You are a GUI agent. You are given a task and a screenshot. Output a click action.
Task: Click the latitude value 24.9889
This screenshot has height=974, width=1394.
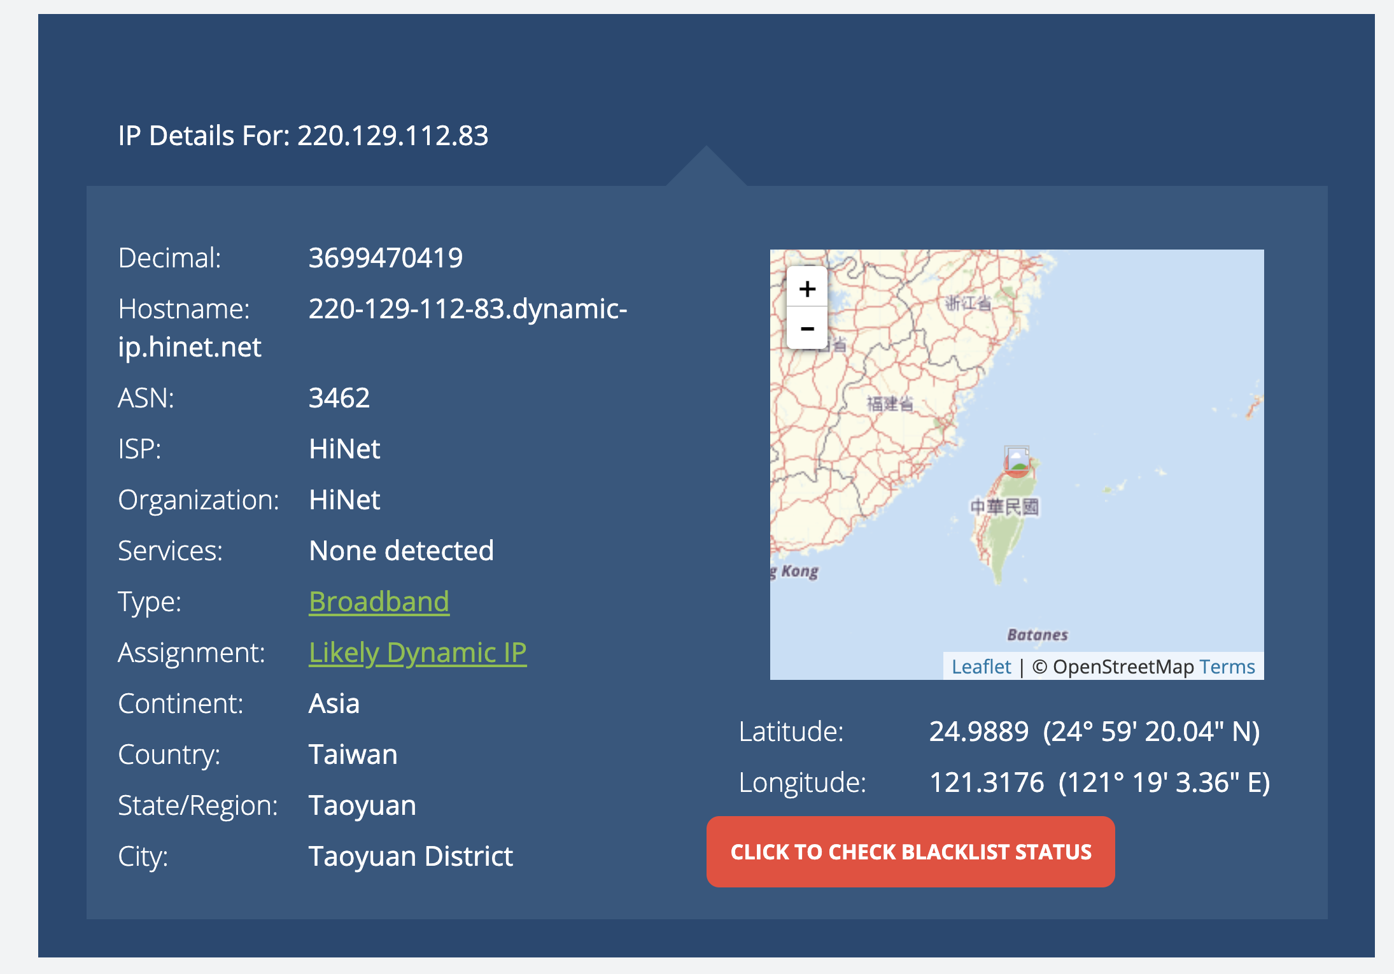(978, 731)
